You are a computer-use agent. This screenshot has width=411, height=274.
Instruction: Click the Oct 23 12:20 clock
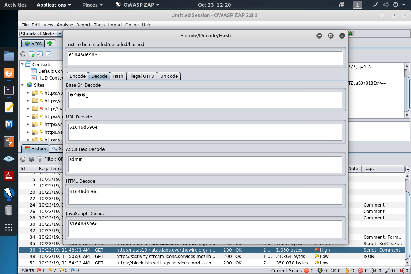214,5
